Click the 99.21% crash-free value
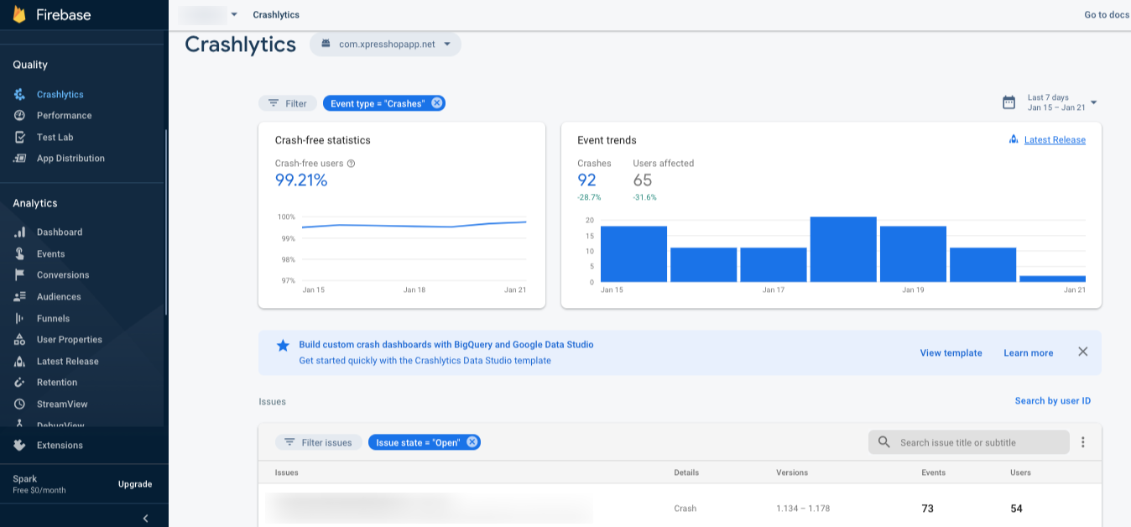The height and width of the screenshot is (527, 1131). tap(301, 180)
